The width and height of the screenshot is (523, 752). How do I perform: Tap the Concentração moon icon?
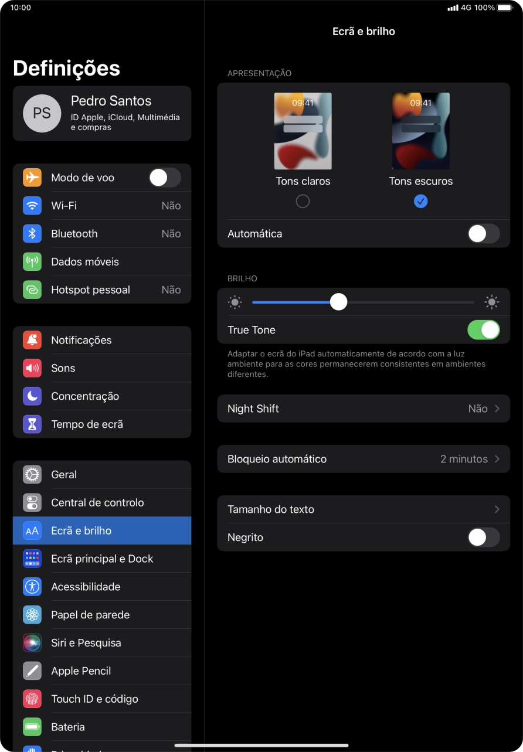point(32,397)
